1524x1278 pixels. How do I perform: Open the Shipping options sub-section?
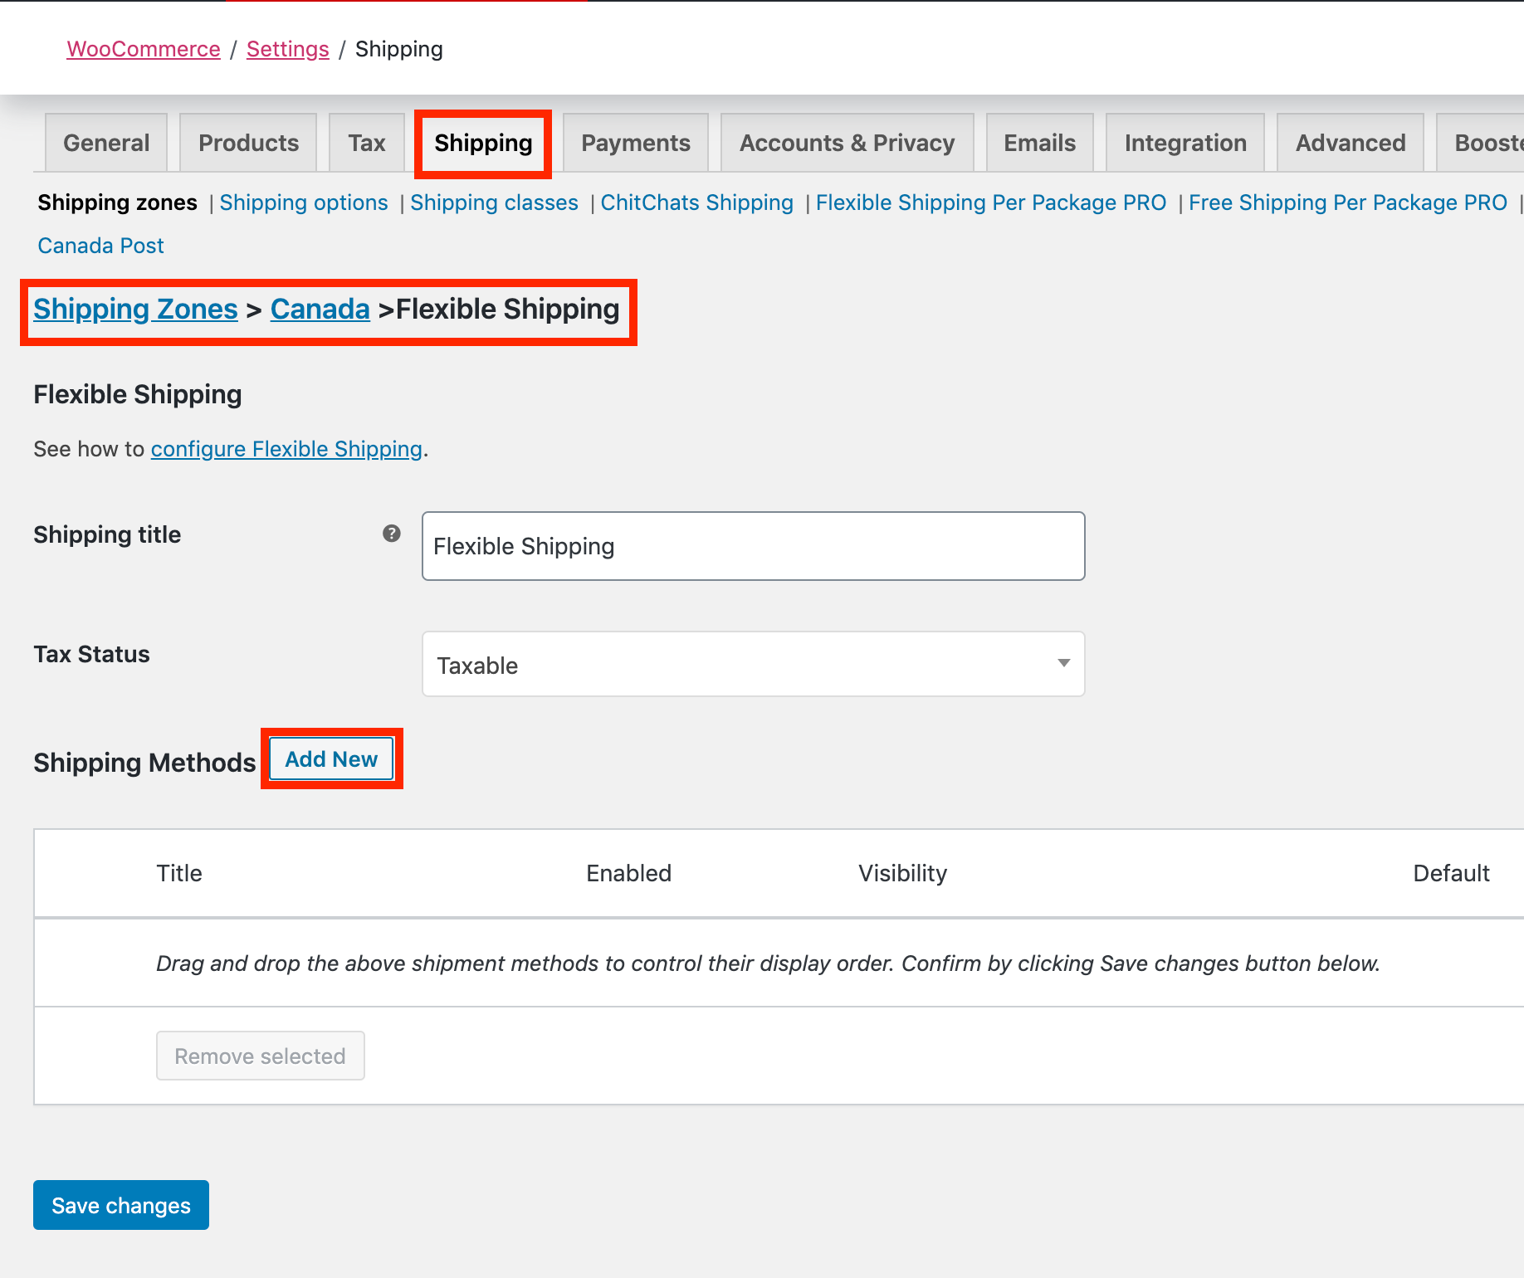click(x=304, y=202)
